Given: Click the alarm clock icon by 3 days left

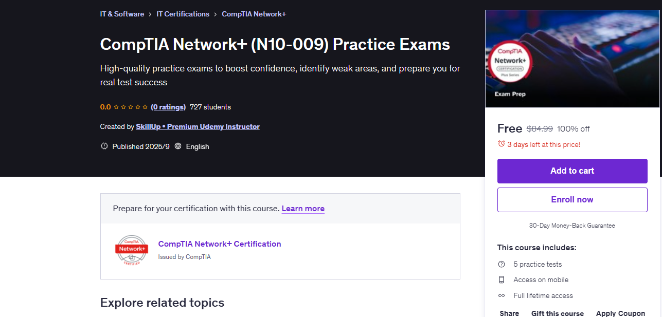Looking at the screenshot, I should [502, 144].
